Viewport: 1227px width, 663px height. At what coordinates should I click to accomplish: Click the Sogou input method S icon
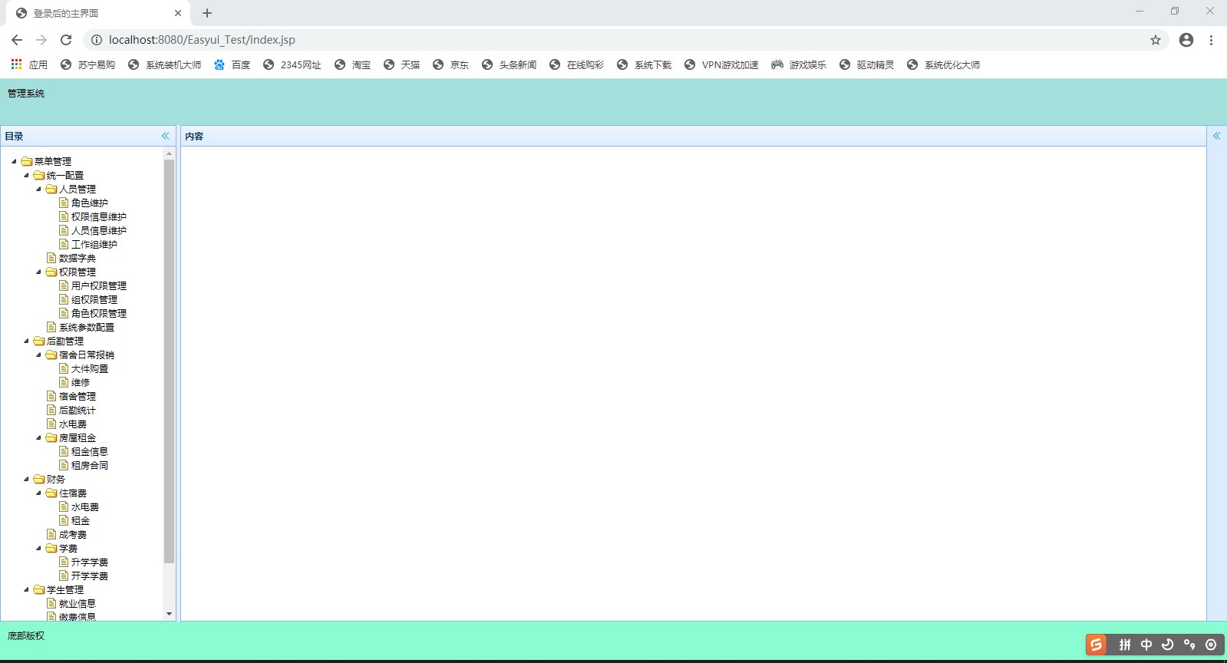(x=1096, y=645)
